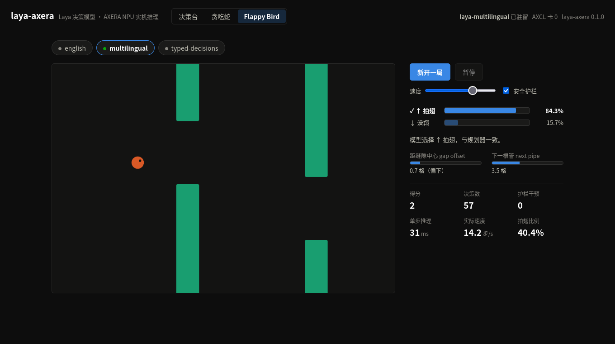Click the 拍翅比例 value 40.4%
This screenshot has width=615, height=344.
(x=531, y=233)
